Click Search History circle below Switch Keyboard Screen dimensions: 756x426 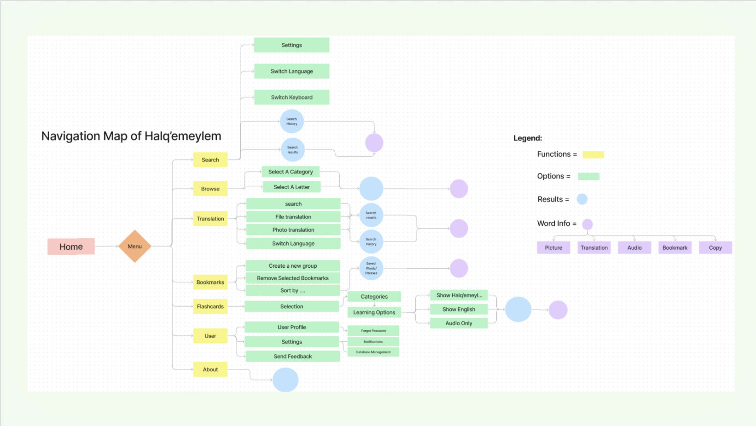click(292, 121)
